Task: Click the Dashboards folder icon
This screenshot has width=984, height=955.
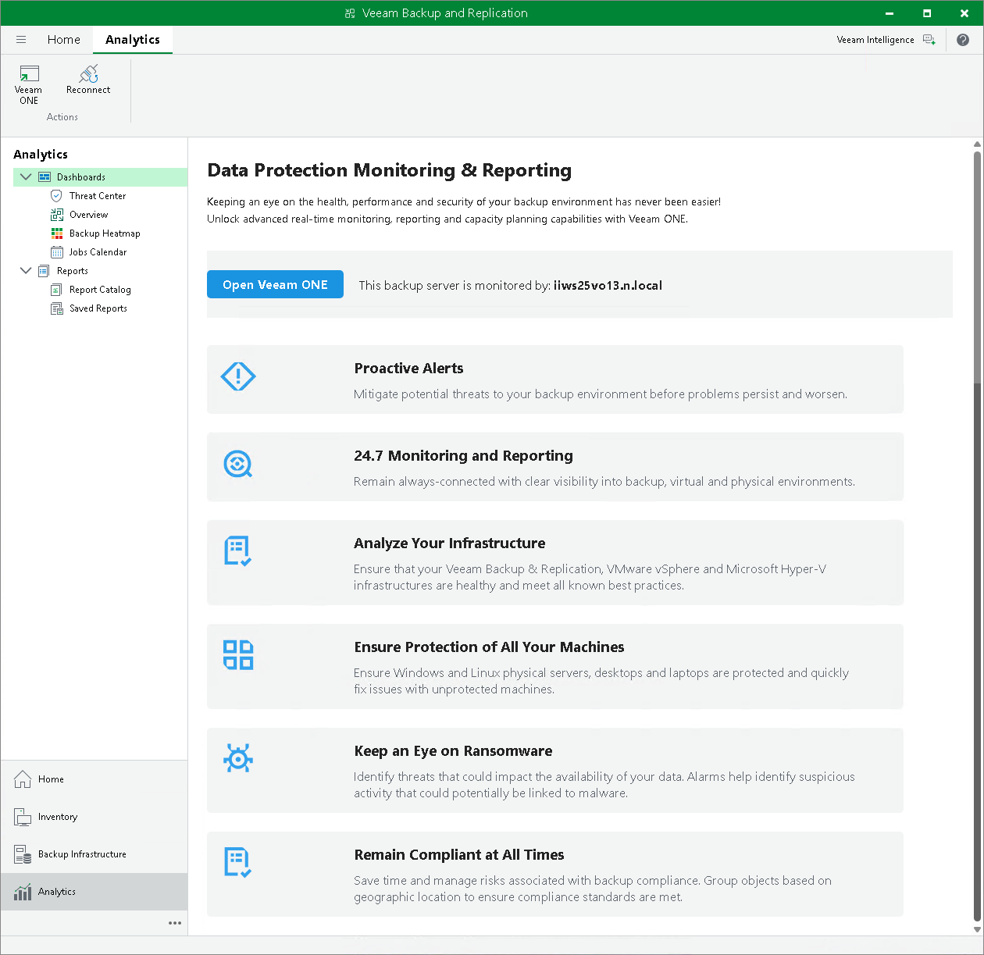Action: click(45, 177)
